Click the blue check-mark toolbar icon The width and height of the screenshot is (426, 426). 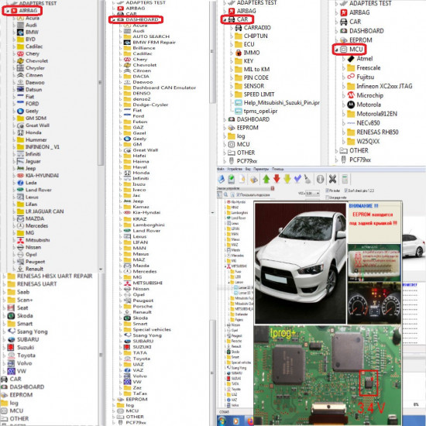(297, 179)
